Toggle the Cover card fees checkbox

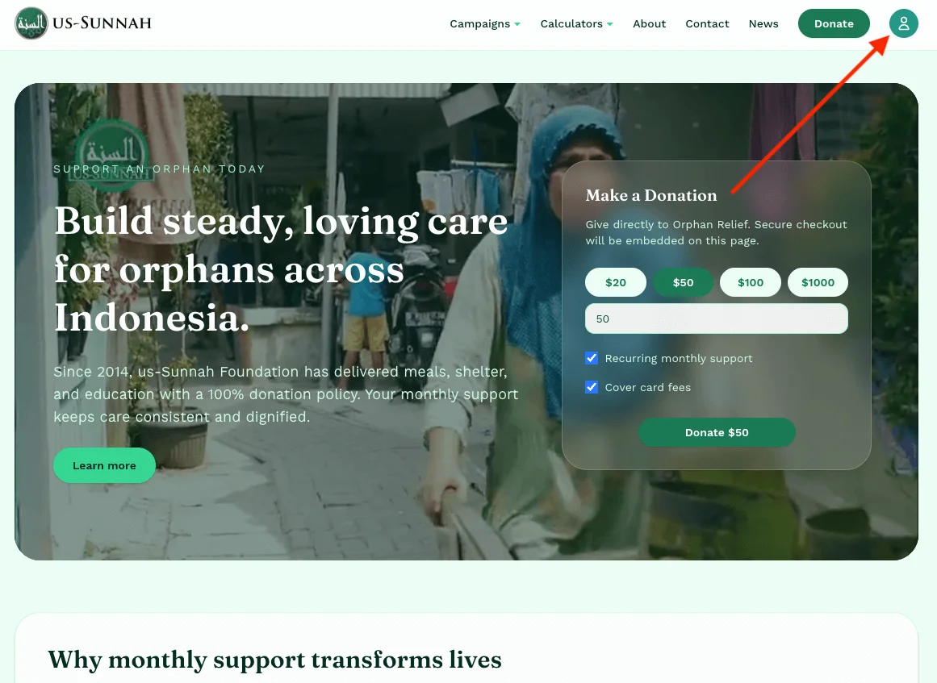[592, 388]
